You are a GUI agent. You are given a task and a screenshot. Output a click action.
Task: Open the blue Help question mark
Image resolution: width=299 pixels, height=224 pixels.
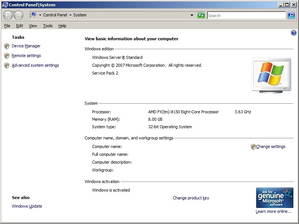(293, 33)
